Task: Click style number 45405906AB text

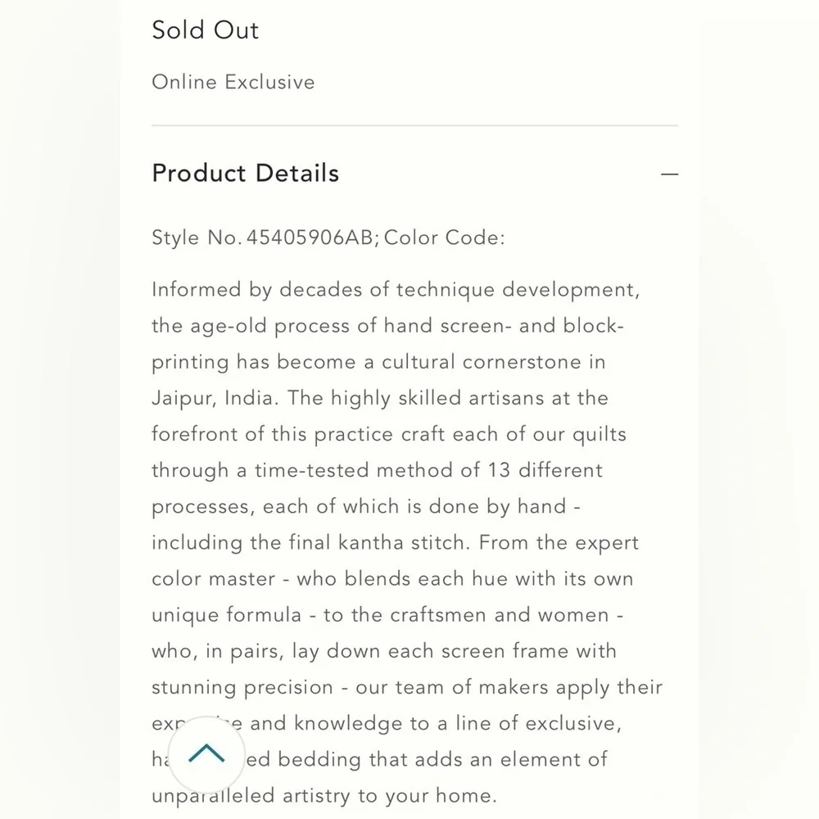Action: pos(310,238)
